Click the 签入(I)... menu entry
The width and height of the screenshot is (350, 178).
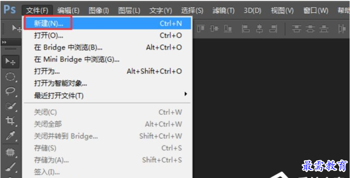pos(107,172)
